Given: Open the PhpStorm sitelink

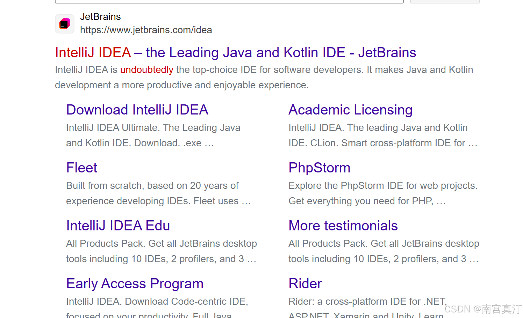Looking at the screenshot, I should [319, 168].
